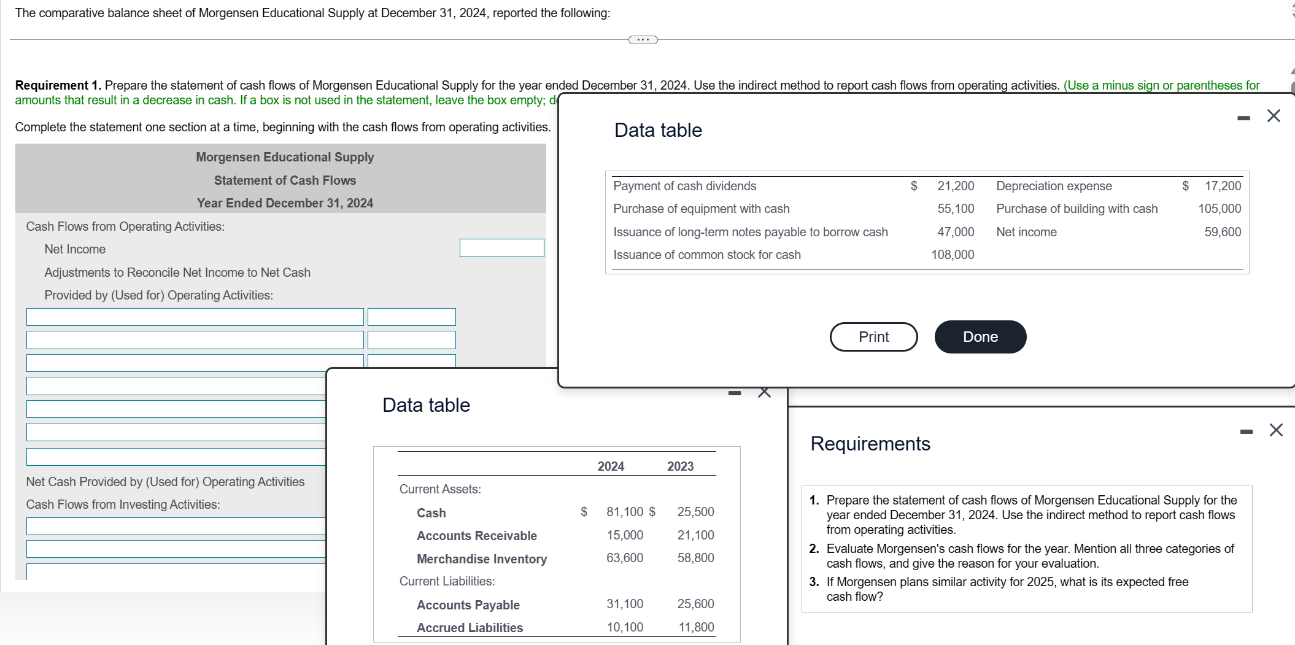Click the Done button
1295x645 pixels.
[x=980, y=336]
